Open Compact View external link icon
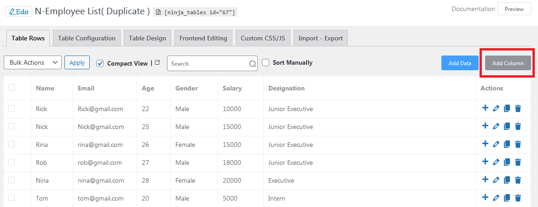Viewport: 538px width, 207px height. tap(157, 63)
